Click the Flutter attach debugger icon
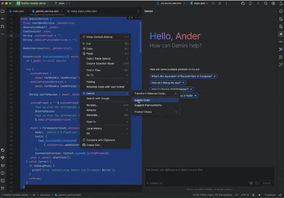The height and width of the screenshot is (198, 284). (x=243, y=3)
